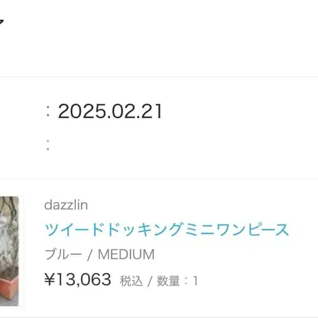Click the dazzlin brand name
The height and width of the screenshot is (318, 318).
(x=66, y=205)
